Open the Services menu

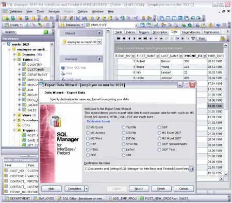tap(54, 11)
